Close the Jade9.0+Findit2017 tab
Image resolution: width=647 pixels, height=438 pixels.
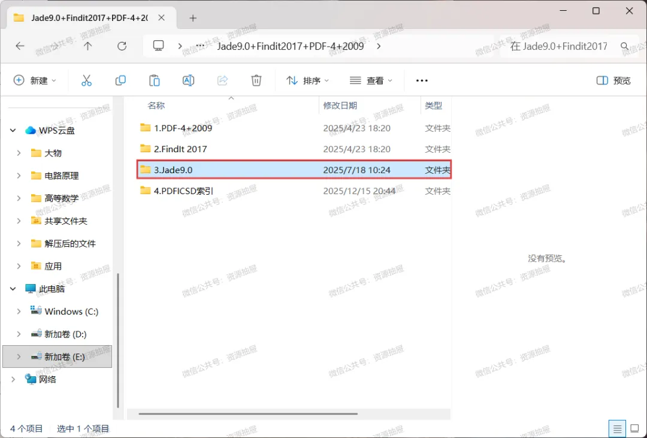pyautogui.click(x=161, y=18)
